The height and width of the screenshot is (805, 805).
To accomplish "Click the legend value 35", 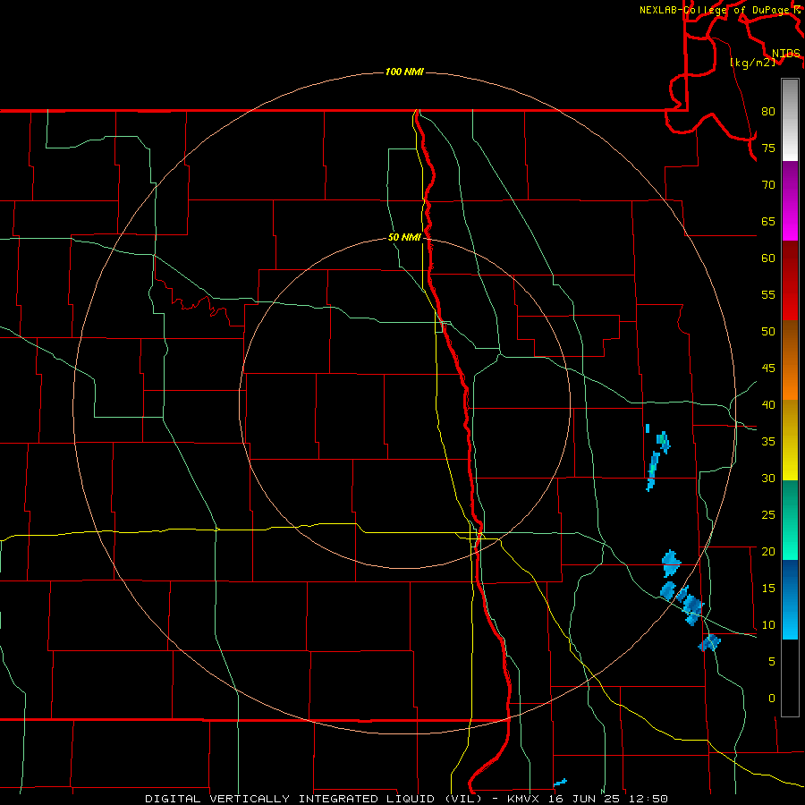I will pos(768,442).
